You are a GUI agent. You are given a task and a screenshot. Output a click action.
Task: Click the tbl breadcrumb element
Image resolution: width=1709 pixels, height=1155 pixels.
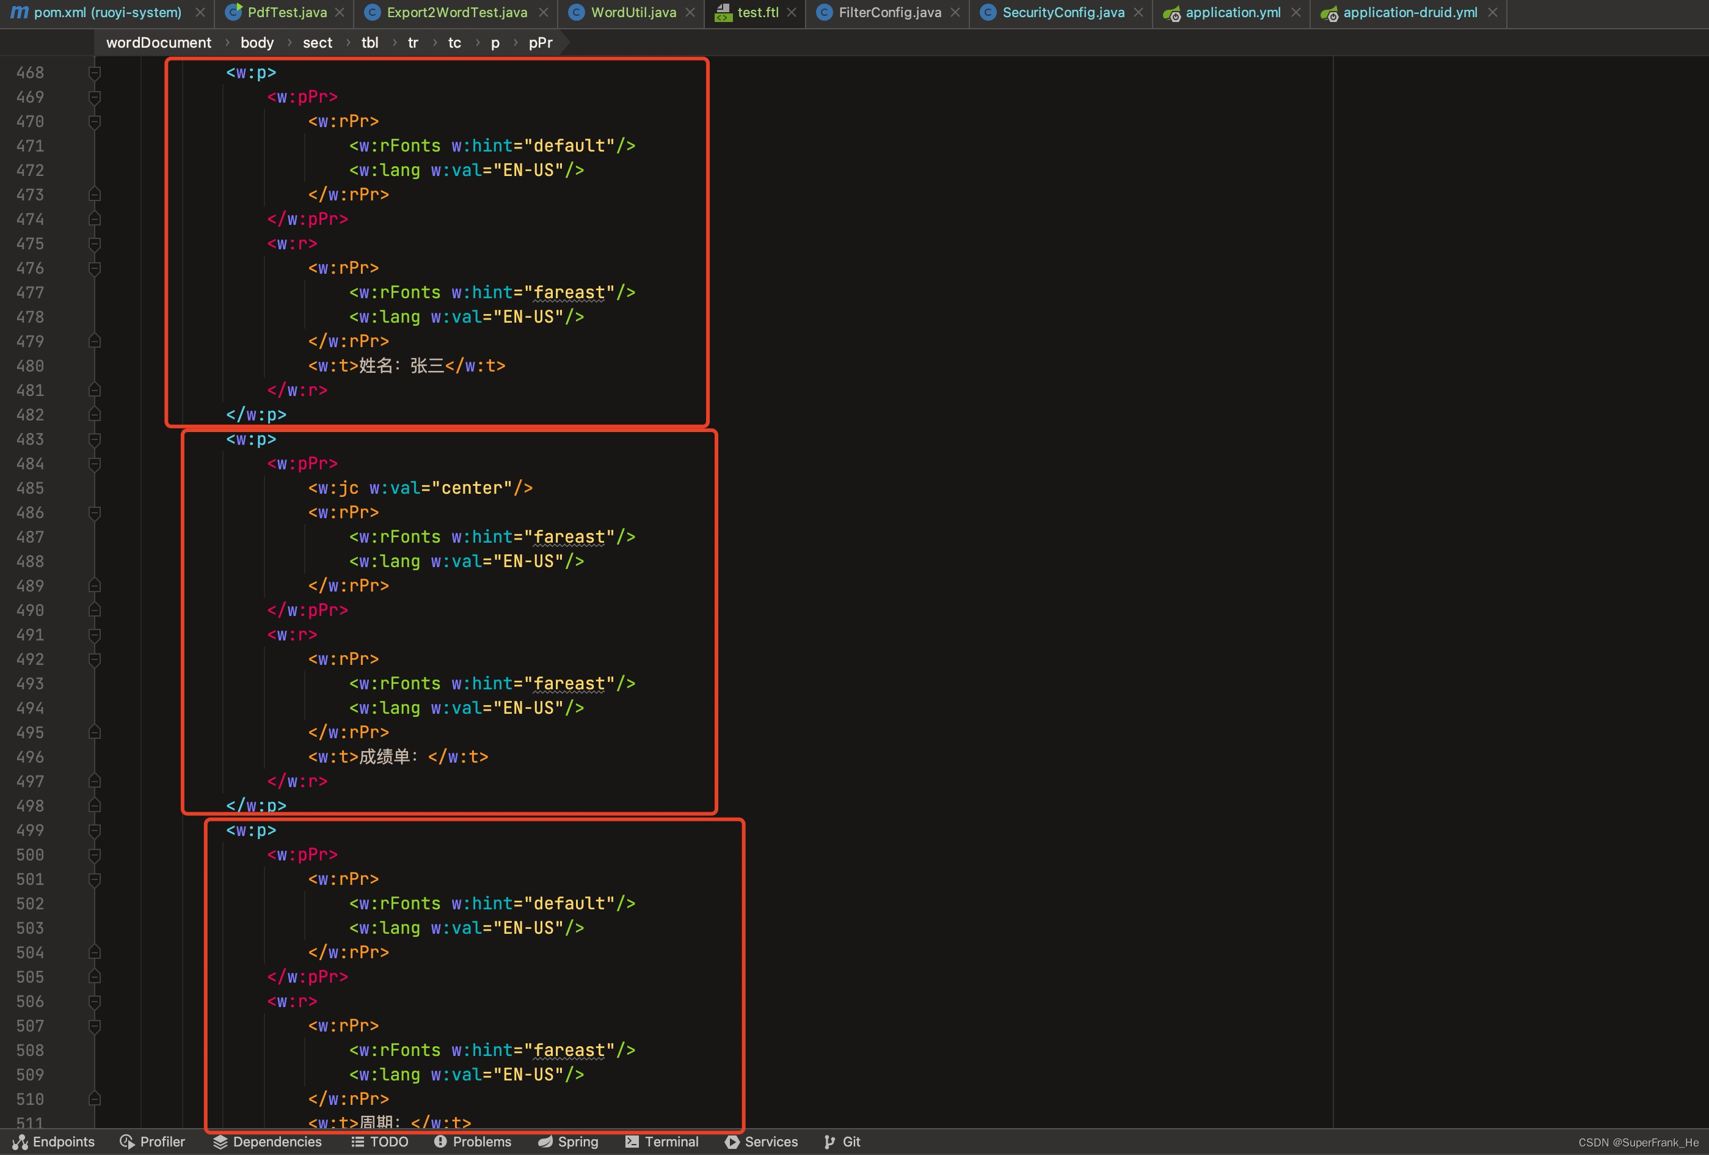370,43
